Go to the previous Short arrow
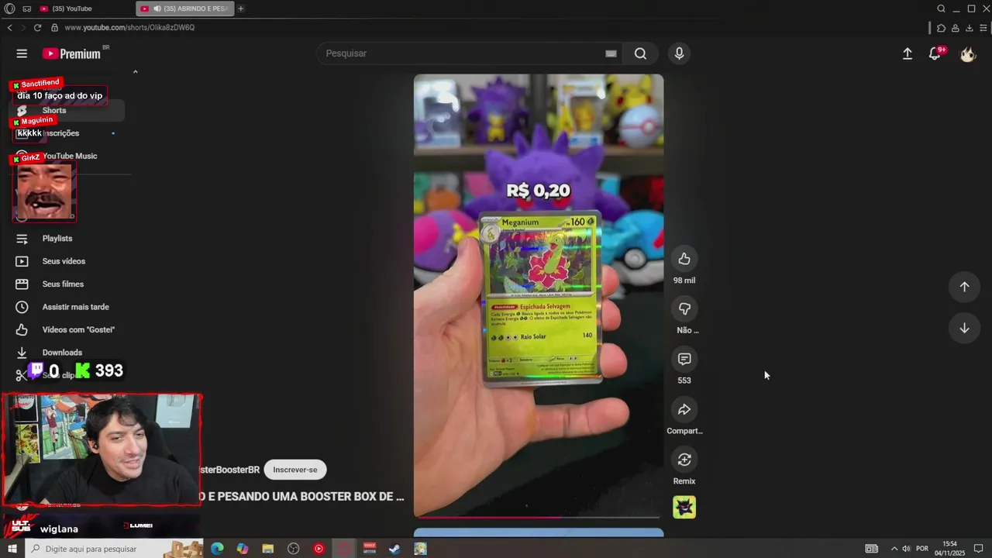 pos(964,287)
